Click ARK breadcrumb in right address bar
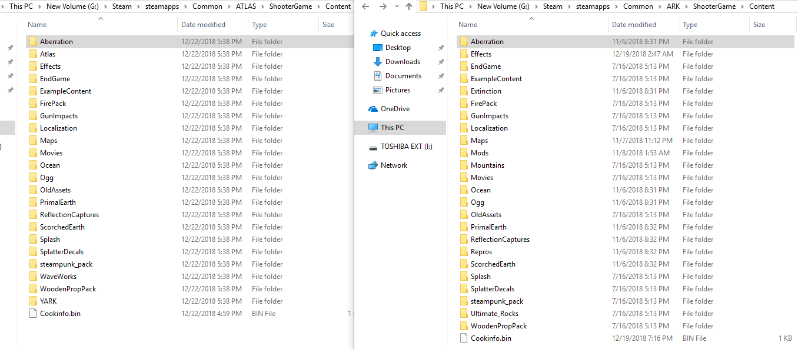This screenshot has height=349, width=798. tap(673, 6)
